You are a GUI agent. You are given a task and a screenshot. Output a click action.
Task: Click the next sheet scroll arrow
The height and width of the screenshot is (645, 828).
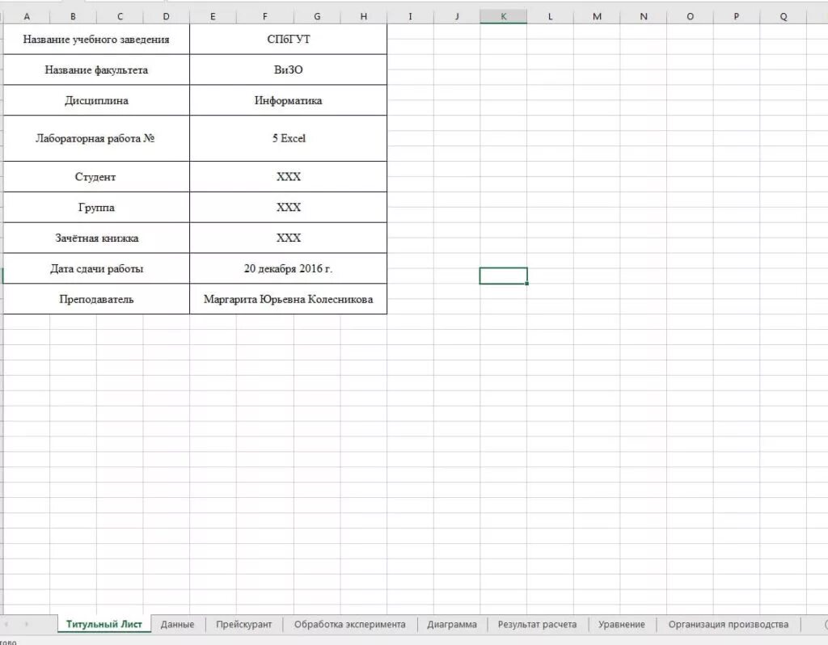(x=27, y=624)
